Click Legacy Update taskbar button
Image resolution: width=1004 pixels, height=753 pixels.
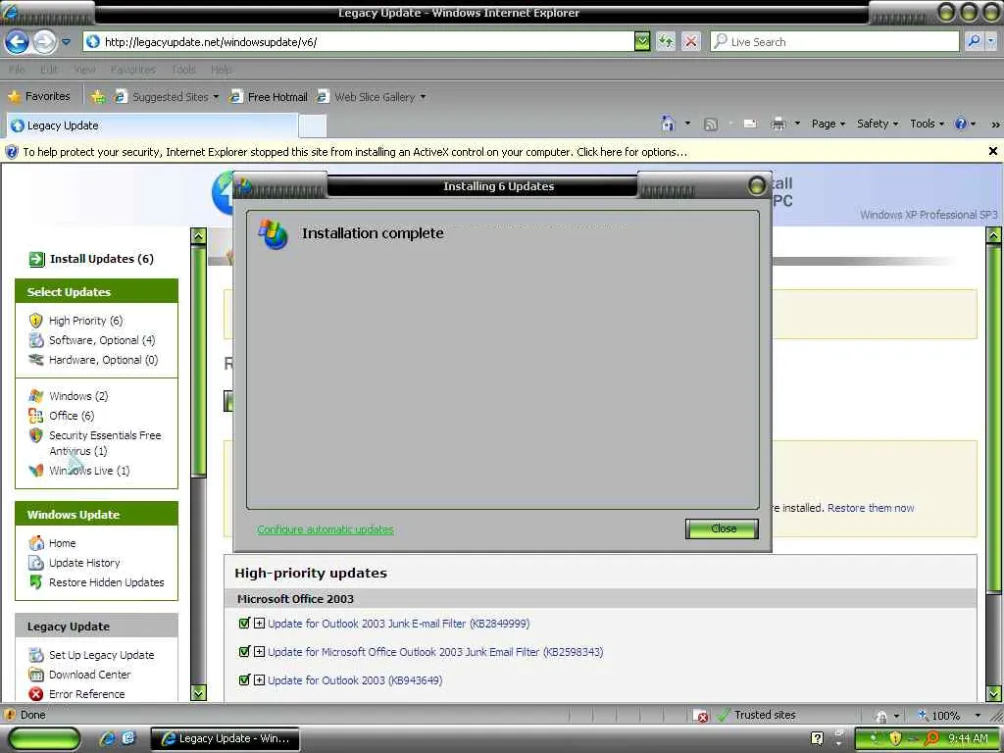[x=226, y=739]
